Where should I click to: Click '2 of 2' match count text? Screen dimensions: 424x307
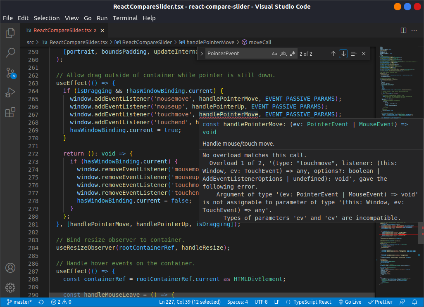coord(306,54)
